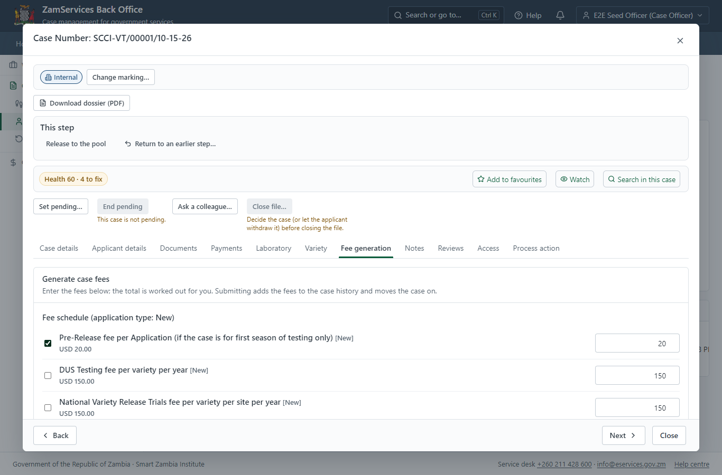Open the Variety tab
The height and width of the screenshot is (475, 722).
point(316,248)
